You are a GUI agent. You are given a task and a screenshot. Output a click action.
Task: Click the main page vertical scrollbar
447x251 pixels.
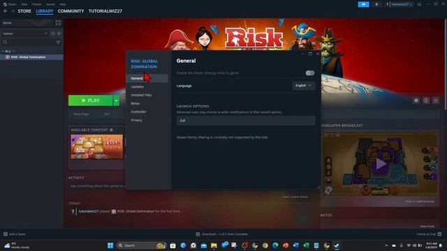[446, 64]
